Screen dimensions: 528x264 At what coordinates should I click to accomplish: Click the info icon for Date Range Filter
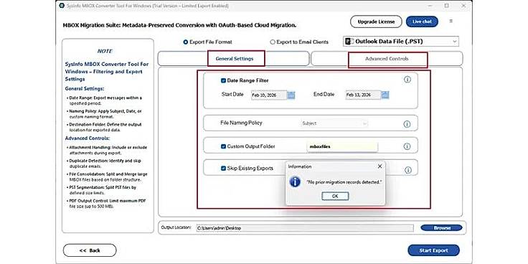click(x=407, y=80)
